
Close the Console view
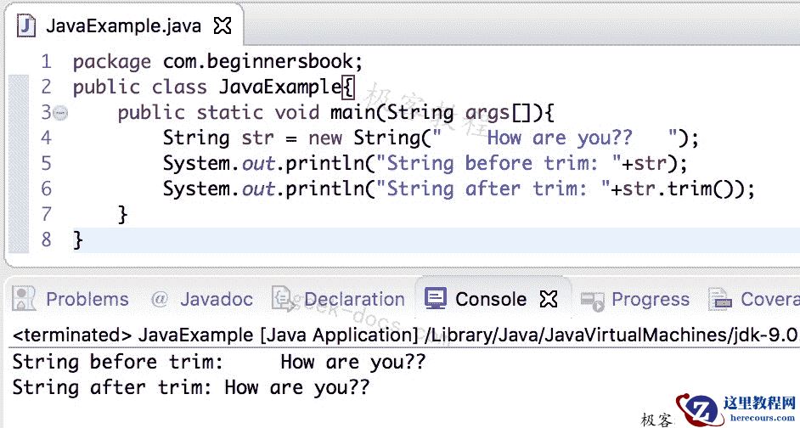[549, 300]
